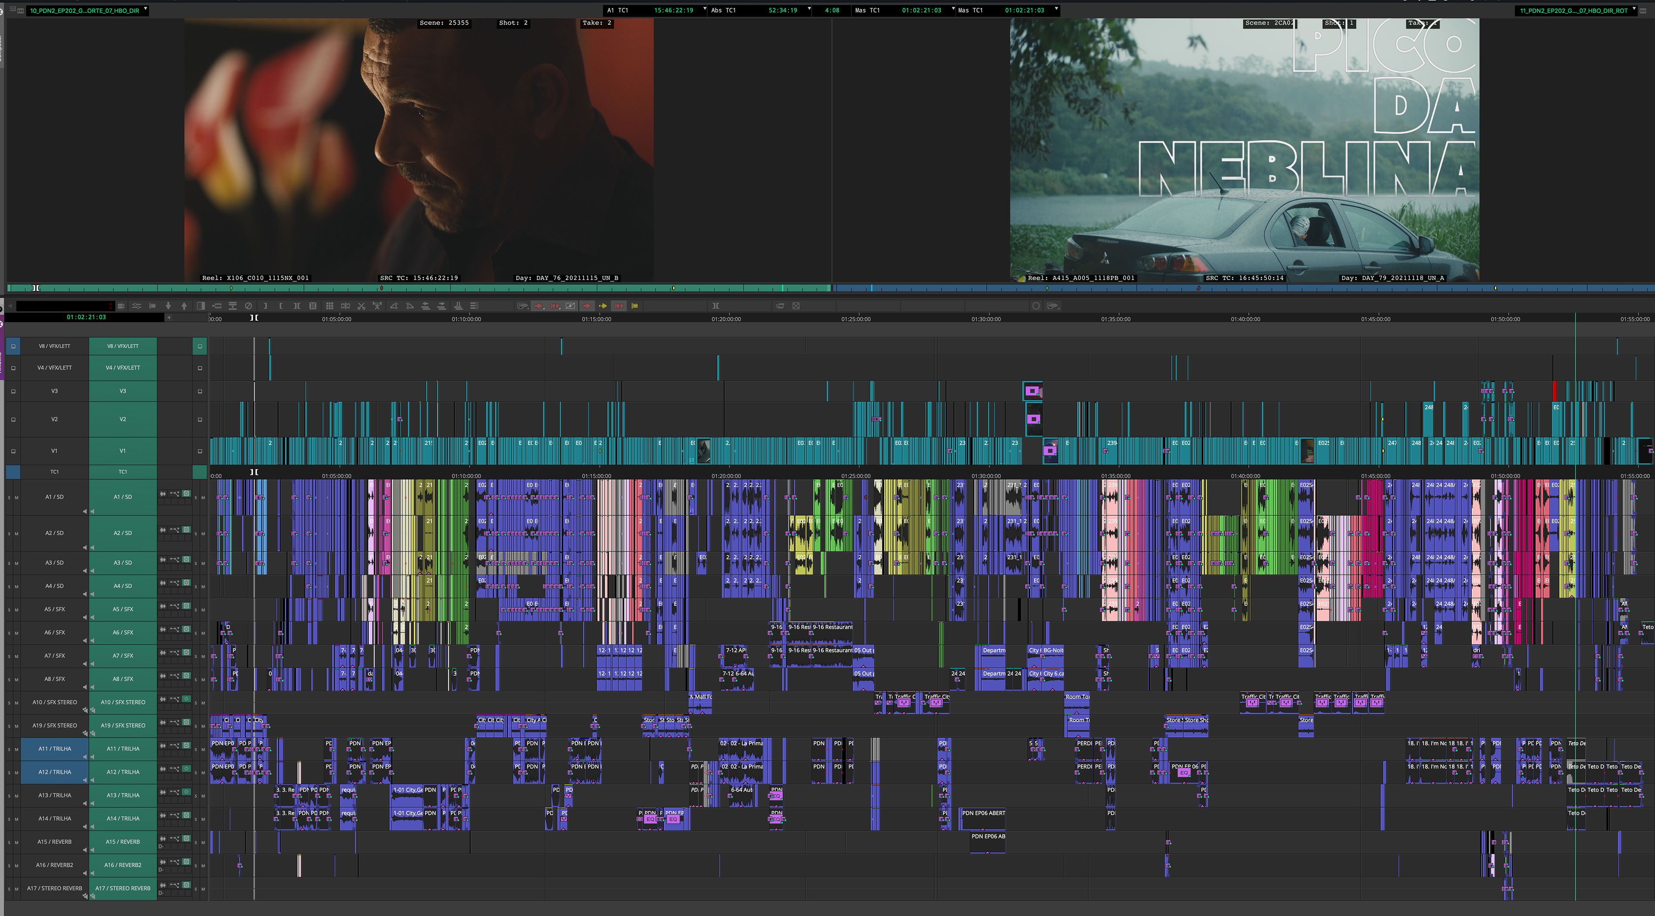
Task: Click the Mark Out bracket icon
Action: pyautogui.click(x=265, y=306)
